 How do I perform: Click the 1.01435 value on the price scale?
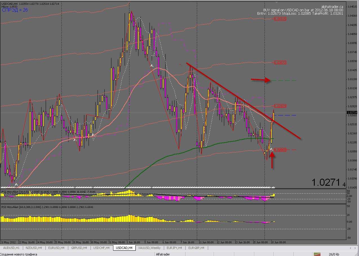[x=352, y=187]
